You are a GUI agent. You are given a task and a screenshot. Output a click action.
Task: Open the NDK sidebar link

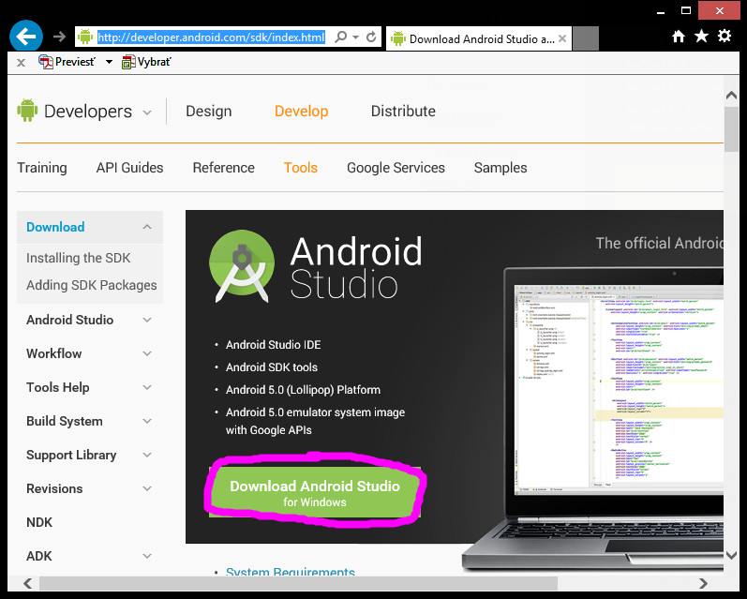[x=39, y=523]
